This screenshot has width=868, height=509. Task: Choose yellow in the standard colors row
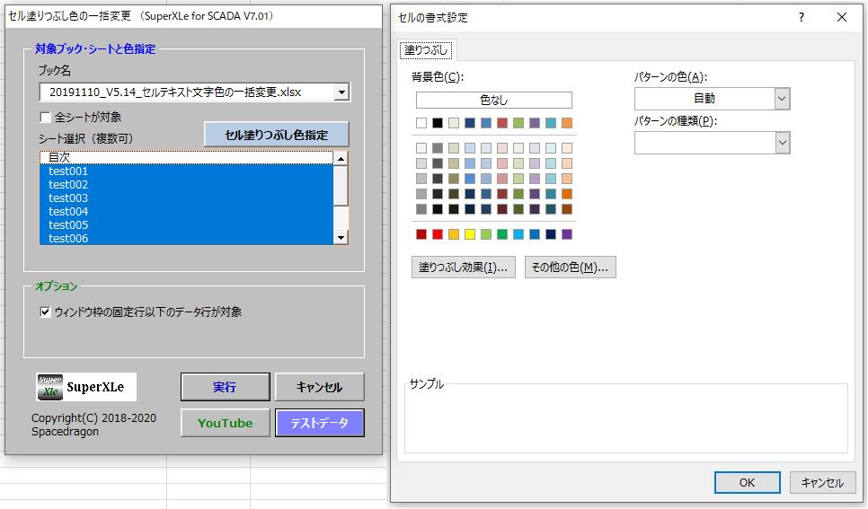point(470,234)
